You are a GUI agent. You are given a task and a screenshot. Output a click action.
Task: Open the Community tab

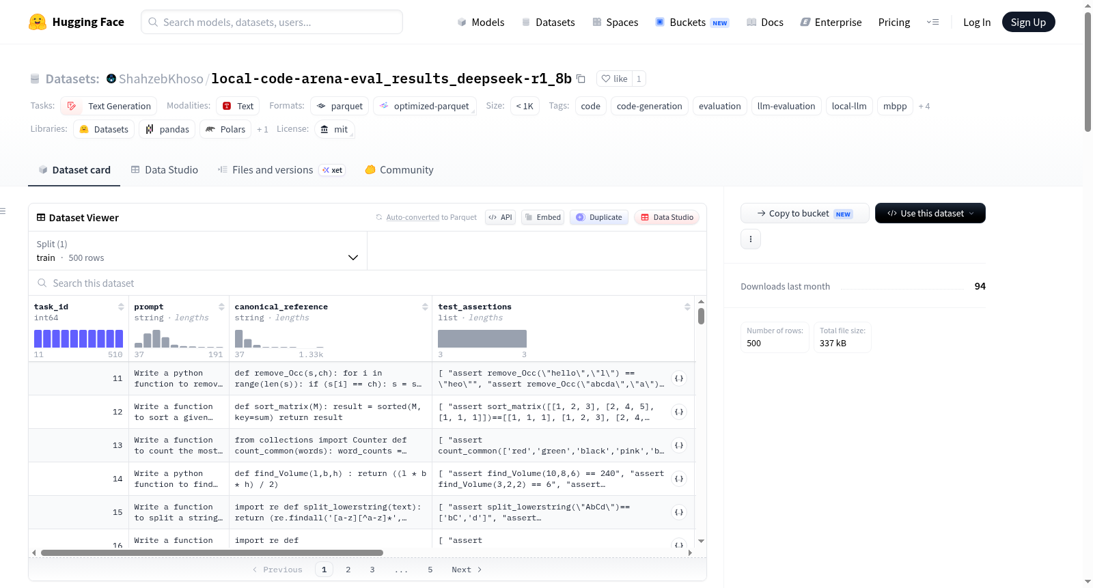click(400, 170)
